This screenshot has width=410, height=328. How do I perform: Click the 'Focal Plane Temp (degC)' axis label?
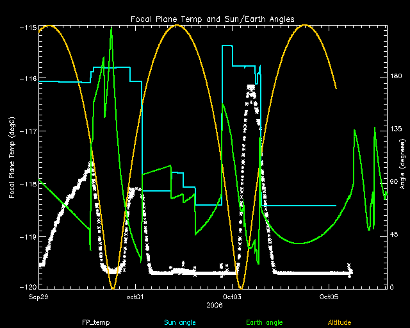12,158
